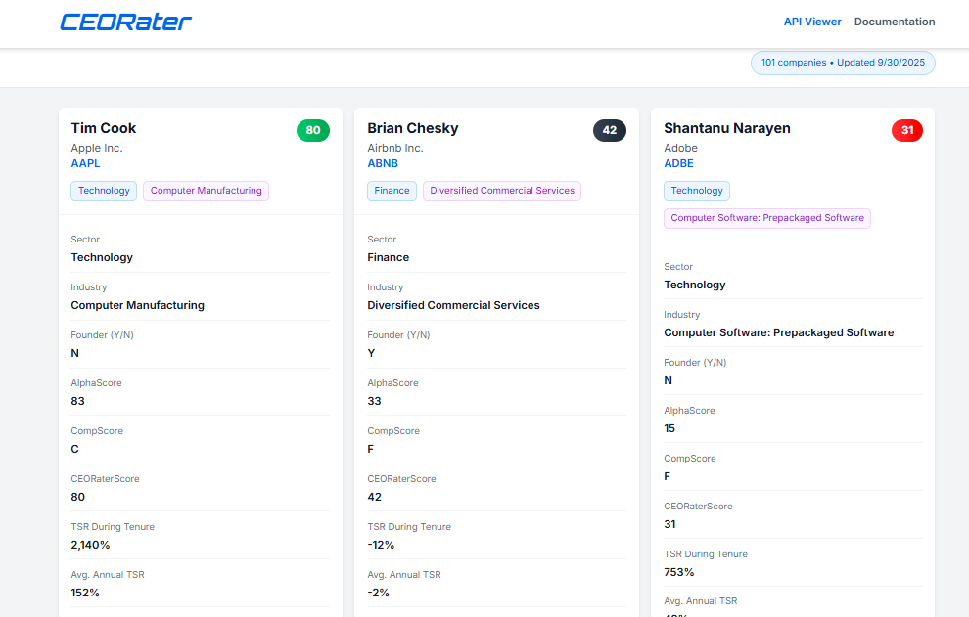Open the AAPL ticker link
The image size is (969, 617).
pyautogui.click(x=85, y=163)
